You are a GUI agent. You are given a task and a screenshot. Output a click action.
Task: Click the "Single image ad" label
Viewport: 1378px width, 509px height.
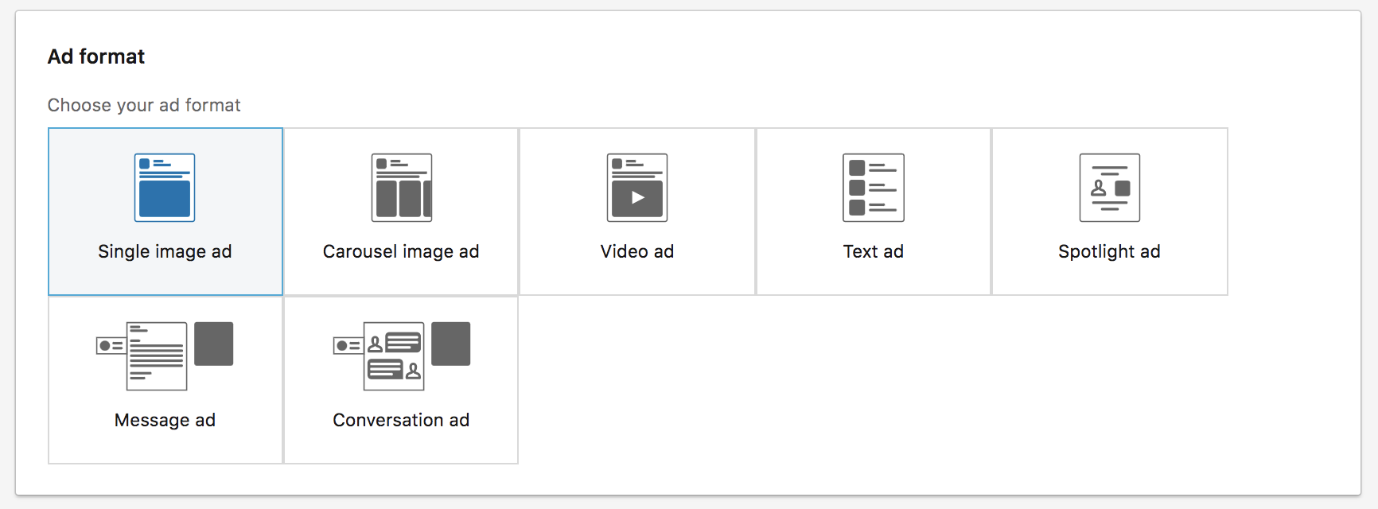(x=165, y=251)
